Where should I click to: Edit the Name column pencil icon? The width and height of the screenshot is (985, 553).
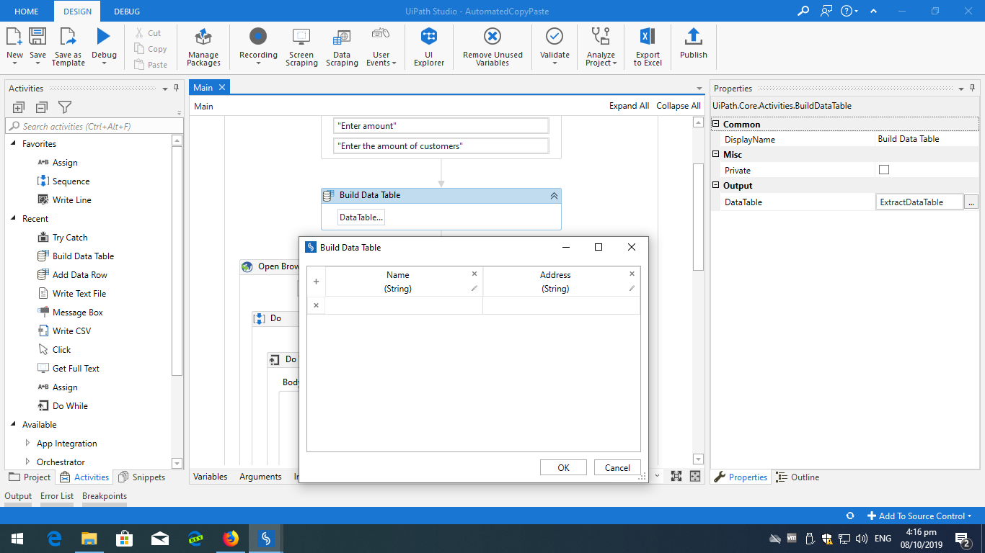pyautogui.click(x=474, y=288)
